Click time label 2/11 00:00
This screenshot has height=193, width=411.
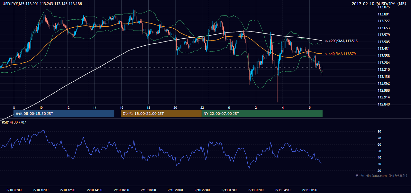229,190
